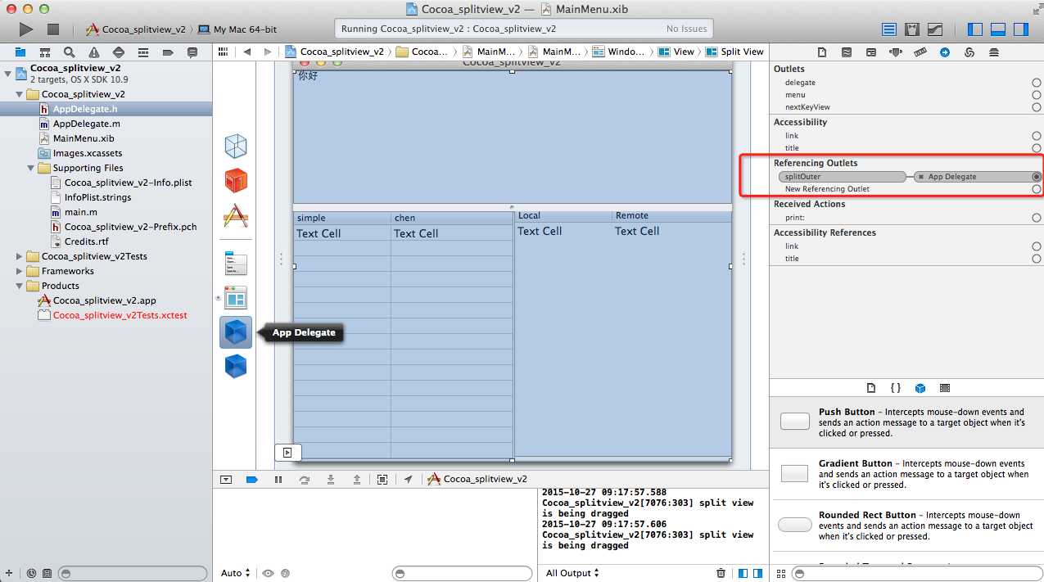The height and width of the screenshot is (582, 1044).
Task: Open the related items grid menu
Action: (223, 52)
